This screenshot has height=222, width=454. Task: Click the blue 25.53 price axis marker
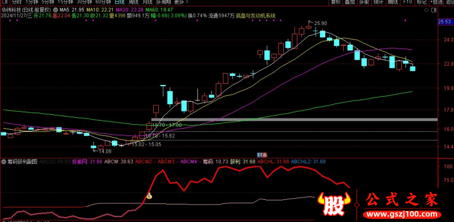(445, 22)
